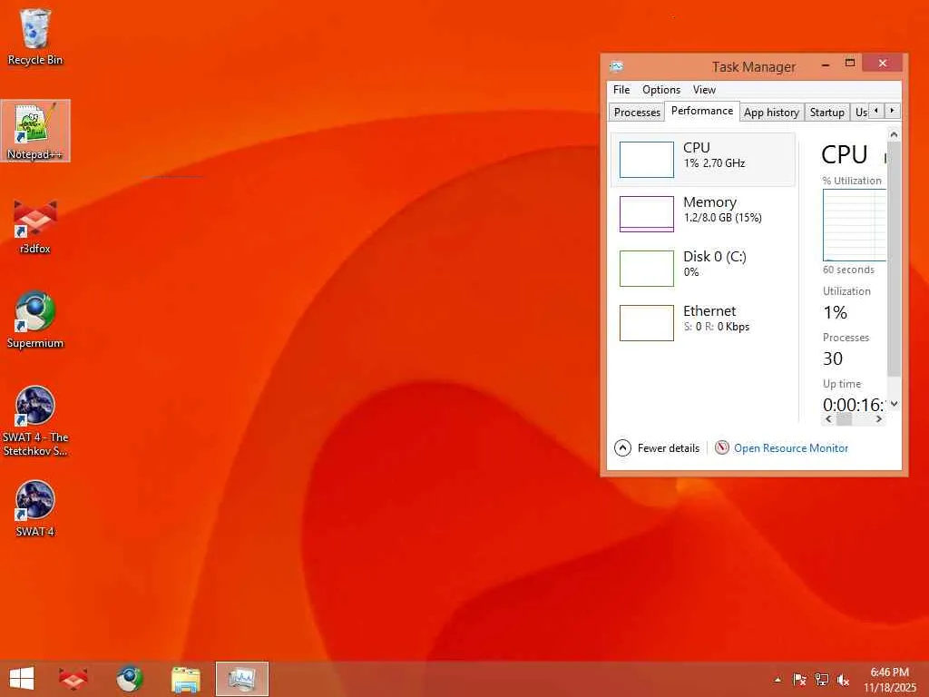Image resolution: width=929 pixels, height=697 pixels.
Task: Open the taskbar clock showing 6:46 PM
Action: pos(889,680)
